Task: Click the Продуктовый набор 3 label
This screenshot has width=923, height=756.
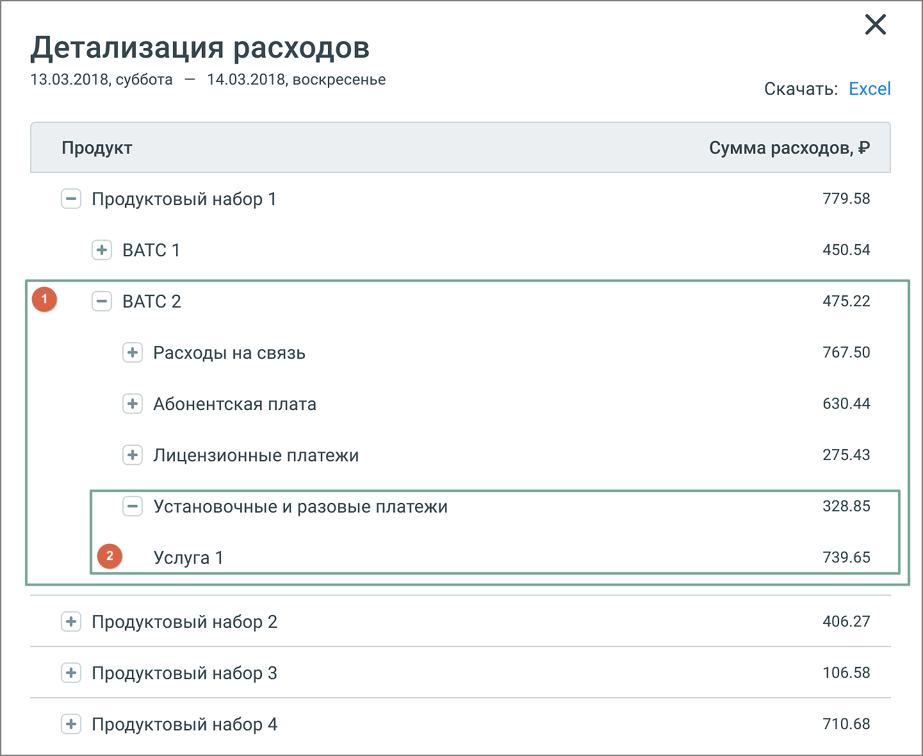Action: (184, 673)
